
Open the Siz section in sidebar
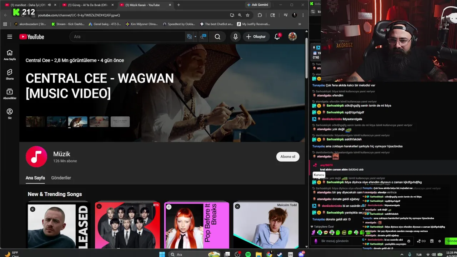[10, 114]
